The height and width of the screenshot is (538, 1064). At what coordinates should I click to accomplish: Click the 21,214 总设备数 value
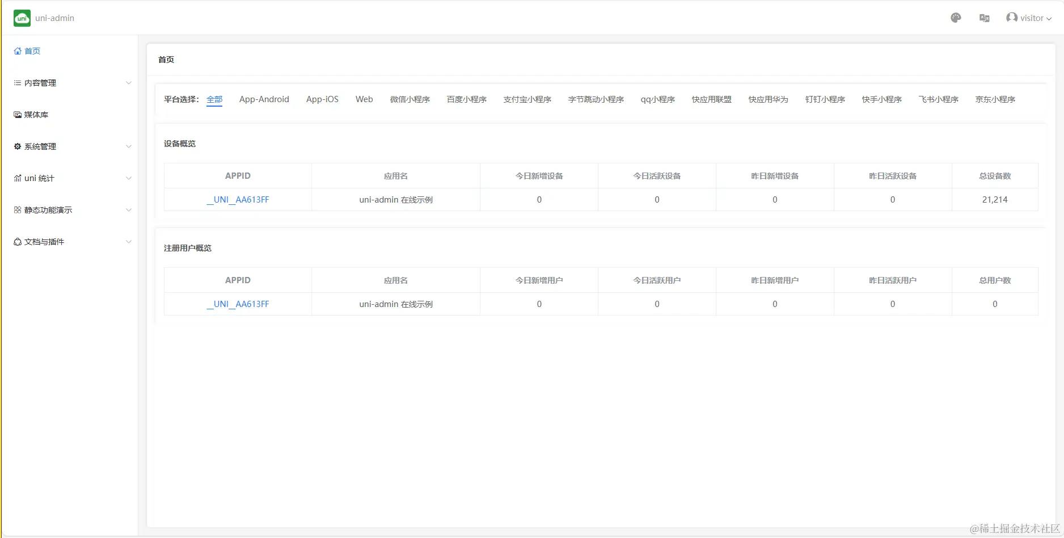pos(995,200)
